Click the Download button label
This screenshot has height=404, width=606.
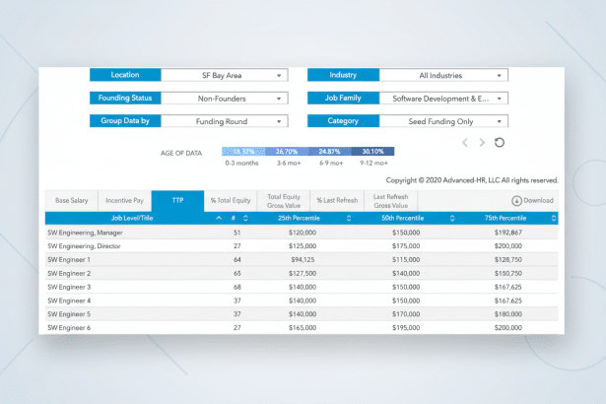click(x=538, y=201)
